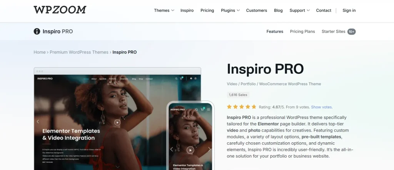Open the Pricing menu item
Viewport: 394px width, 170px height.
[x=207, y=10]
